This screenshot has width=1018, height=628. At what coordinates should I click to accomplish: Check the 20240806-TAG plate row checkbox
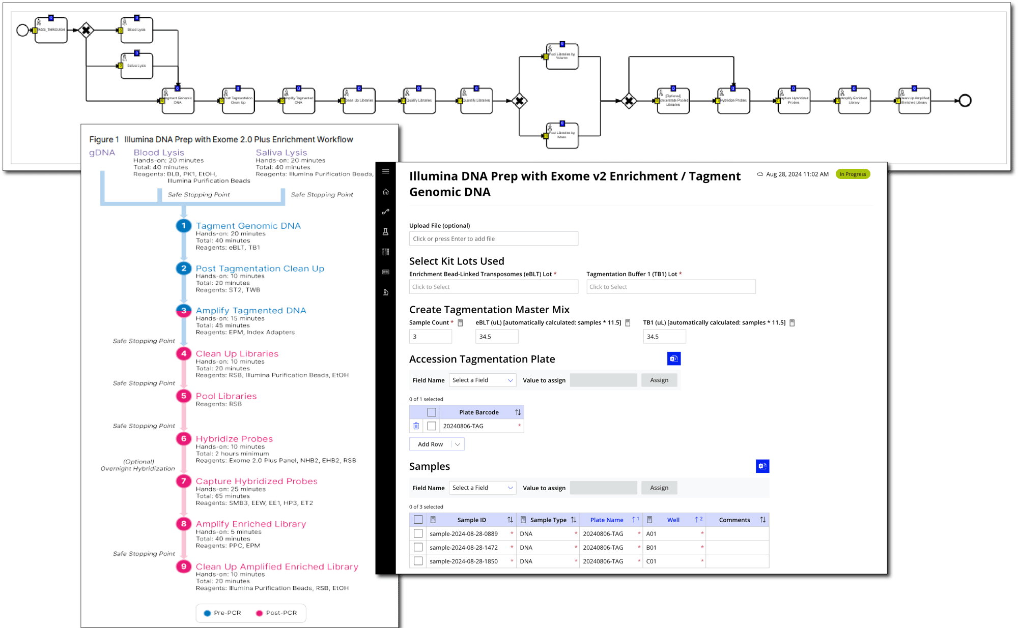pos(432,426)
